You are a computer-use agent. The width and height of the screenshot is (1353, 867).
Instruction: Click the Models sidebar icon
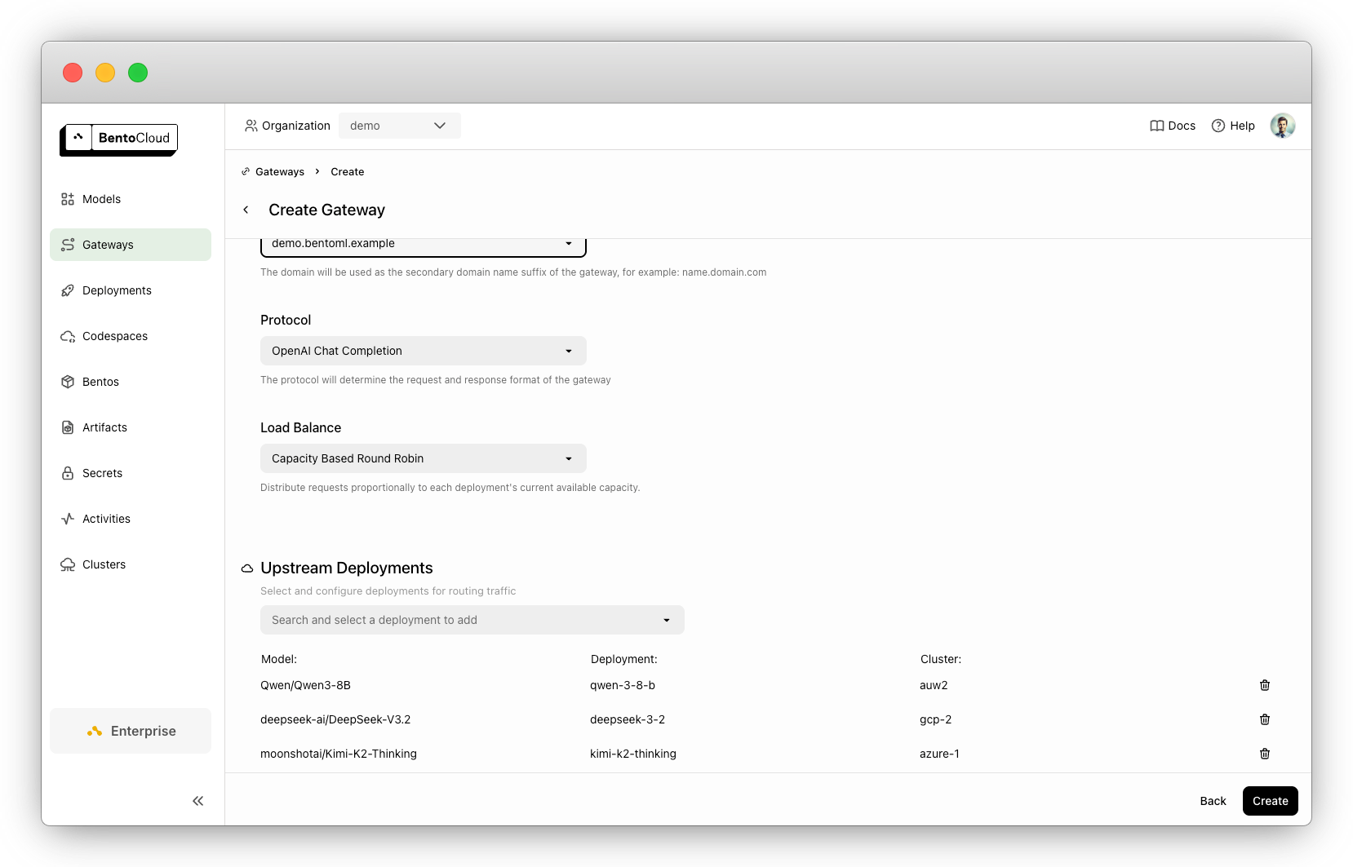(68, 199)
